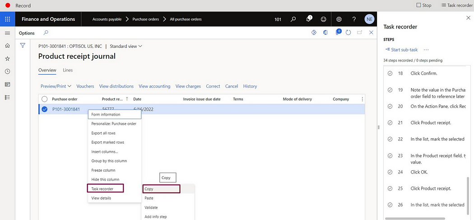
Task: Click the History button
Action: tap(250, 86)
